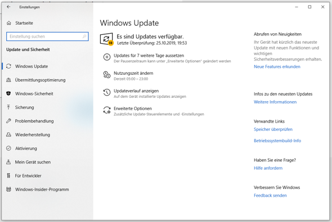The height and width of the screenshot is (222, 332).
Task: Click the paused update status icon
Action: [x=106, y=39]
